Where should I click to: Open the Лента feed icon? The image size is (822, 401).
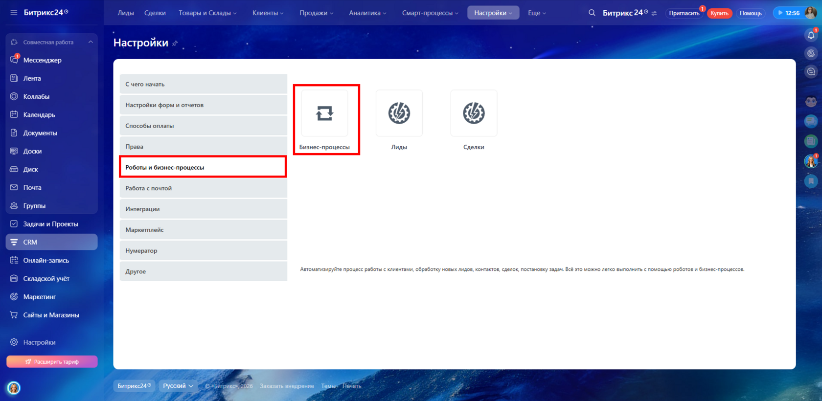[14, 78]
